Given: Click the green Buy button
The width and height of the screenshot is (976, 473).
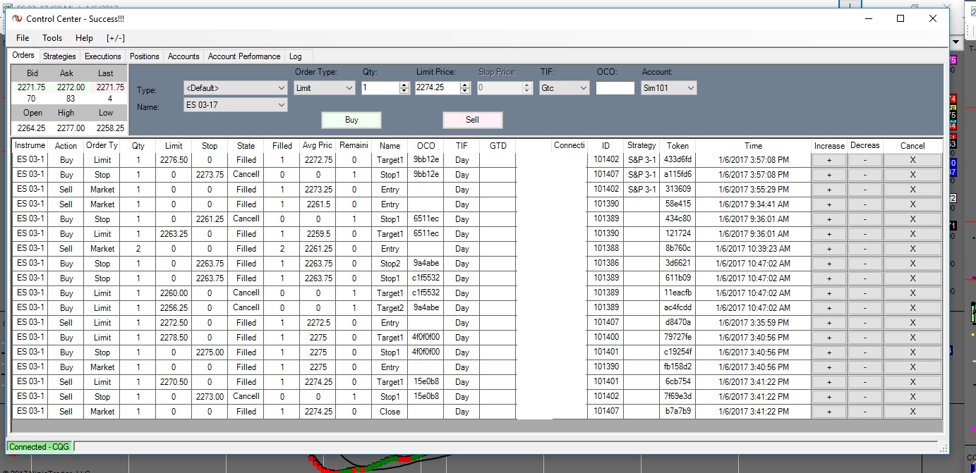Looking at the screenshot, I should (351, 120).
